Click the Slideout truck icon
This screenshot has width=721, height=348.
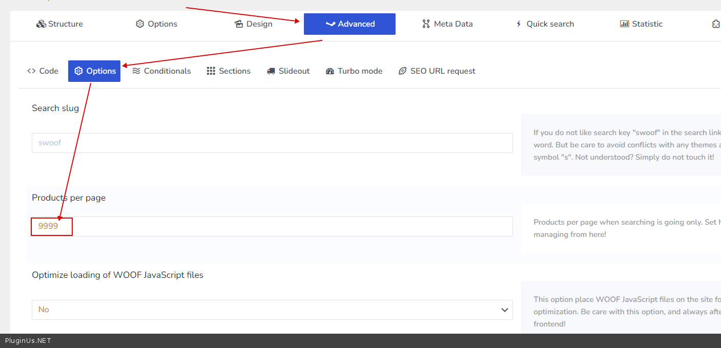tap(271, 71)
